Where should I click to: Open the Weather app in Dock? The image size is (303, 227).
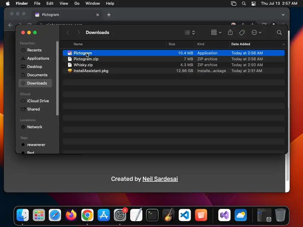pyautogui.click(x=241, y=215)
